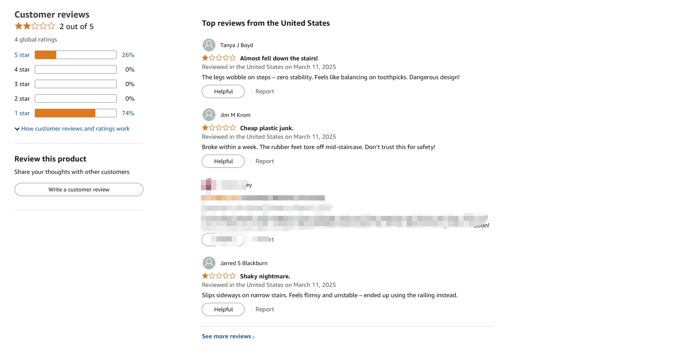Image resolution: width=697 pixels, height=358 pixels.
Task: Click Tanya J Boyd's profile avatar
Action: [x=209, y=45]
